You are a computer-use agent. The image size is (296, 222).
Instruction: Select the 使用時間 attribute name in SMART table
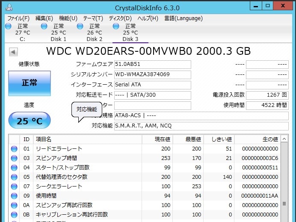46,196
